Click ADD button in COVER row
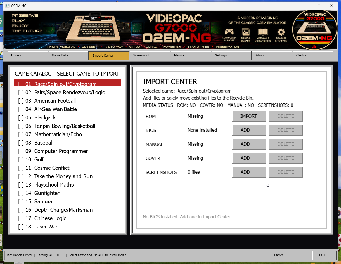The image size is (341, 264). (x=249, y=158)
